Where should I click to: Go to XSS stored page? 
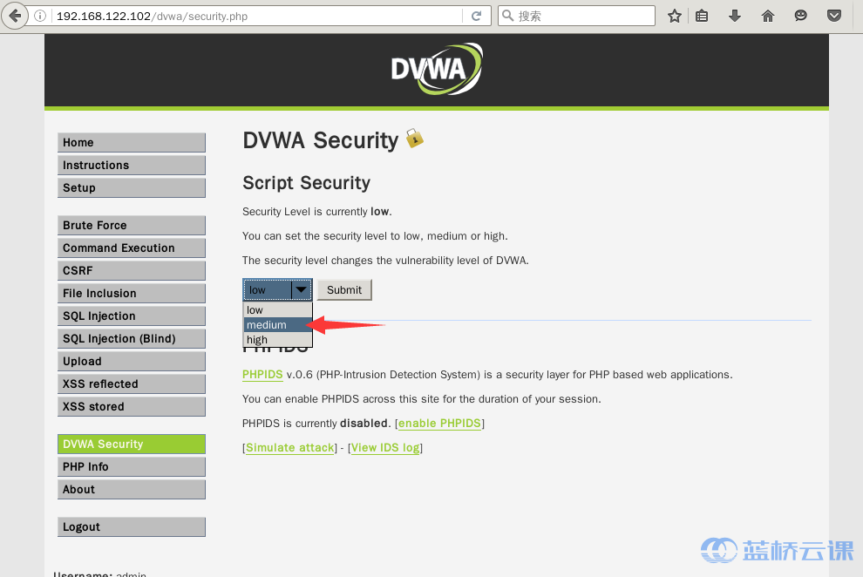tap(132, 406)
